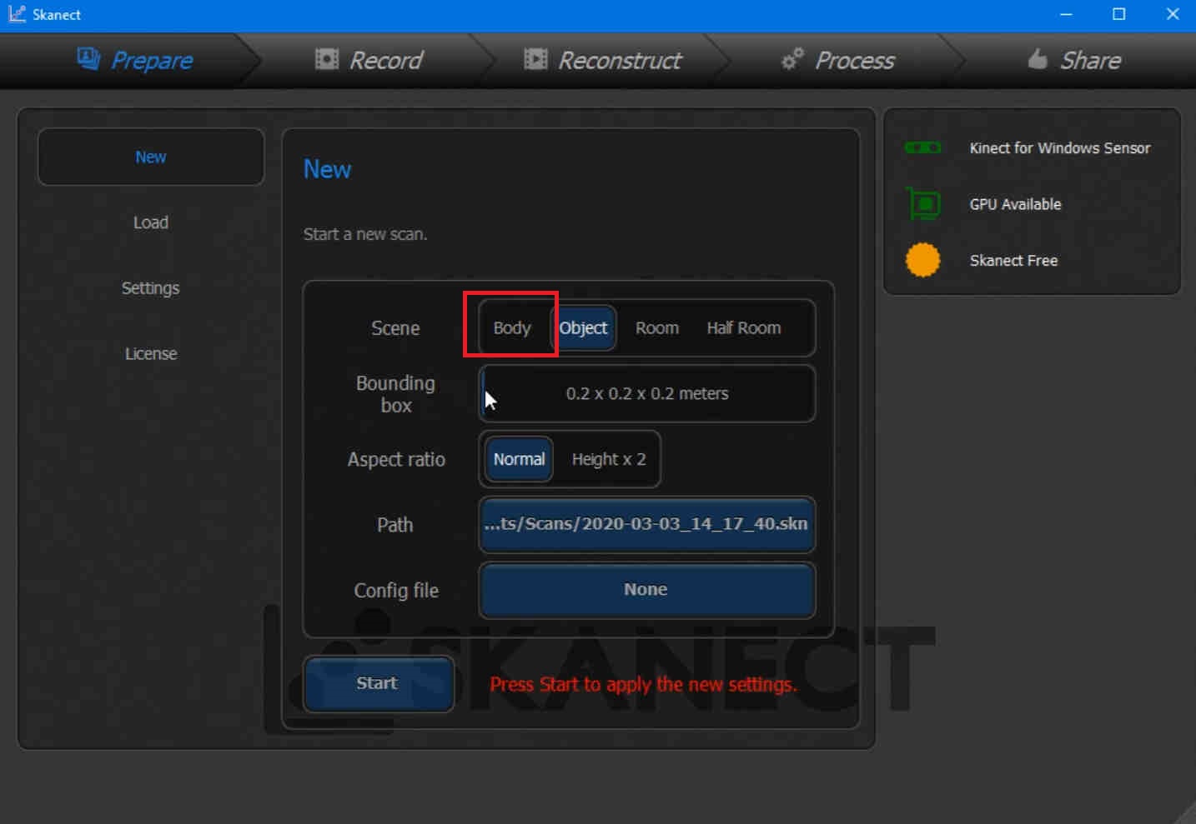The height and width of the screenshot is (824, 1196).
Task: Click the red 'Press Start to apply' message
Action: pyautogui.click(x=643, y=685)
